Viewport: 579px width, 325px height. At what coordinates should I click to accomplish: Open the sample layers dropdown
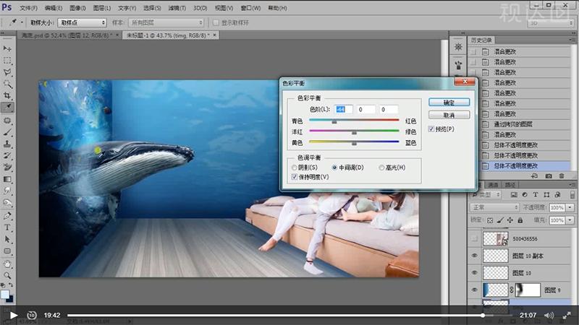point(166,23)
